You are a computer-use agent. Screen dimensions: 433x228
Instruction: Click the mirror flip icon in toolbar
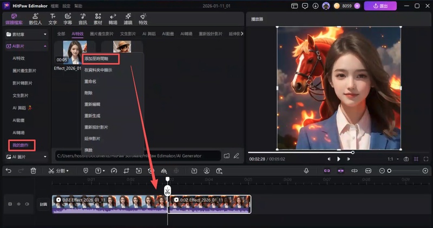[164, 171]
